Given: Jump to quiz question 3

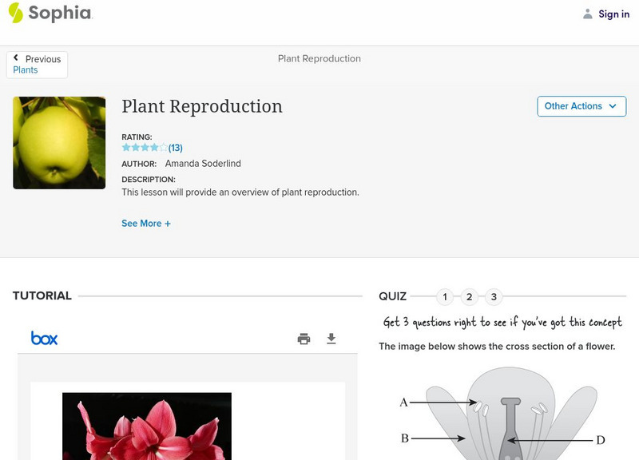Looking at the screenshot, I should (x=494, y=297).
